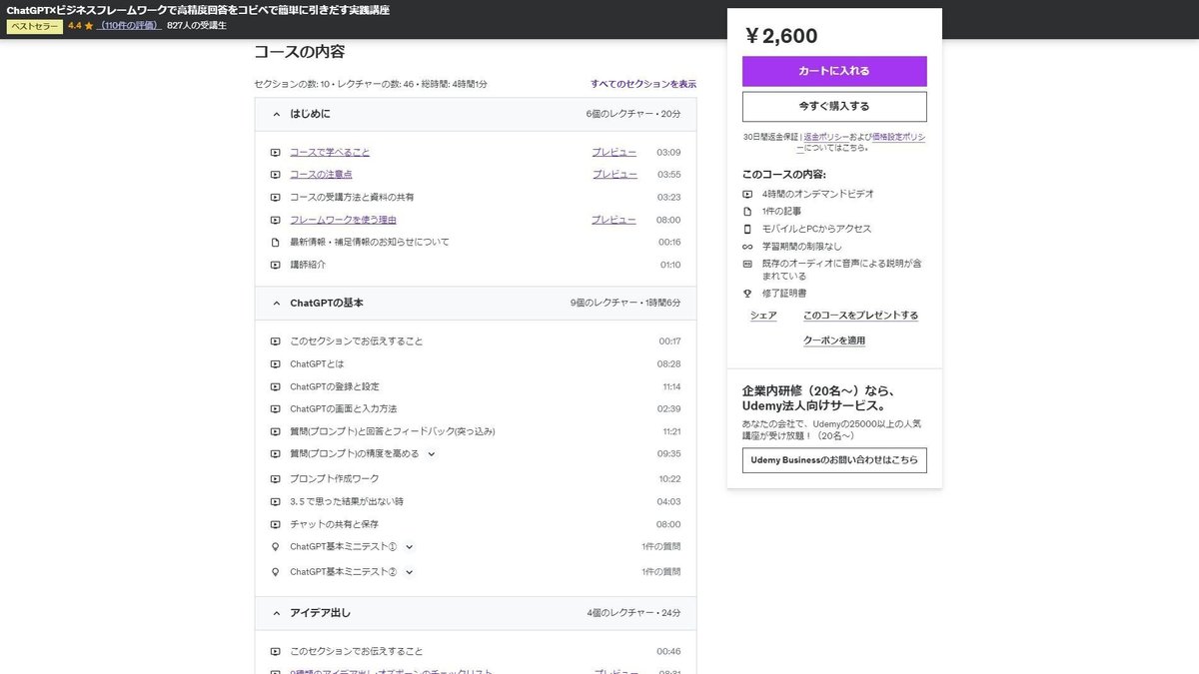Click the article icon beside 1件の記事
Viewport: 1199px width, 674px height.
(x=747, y=212)
